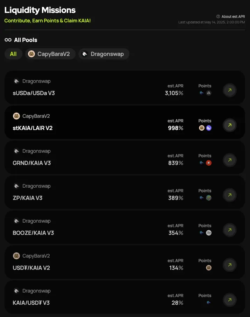250x317 pixels.
Task: Click arrow icon for GRND/KAIA V3
Action: coord(230,160)
